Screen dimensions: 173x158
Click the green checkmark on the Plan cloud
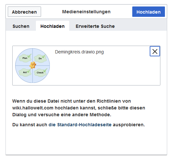coord(29,56)
